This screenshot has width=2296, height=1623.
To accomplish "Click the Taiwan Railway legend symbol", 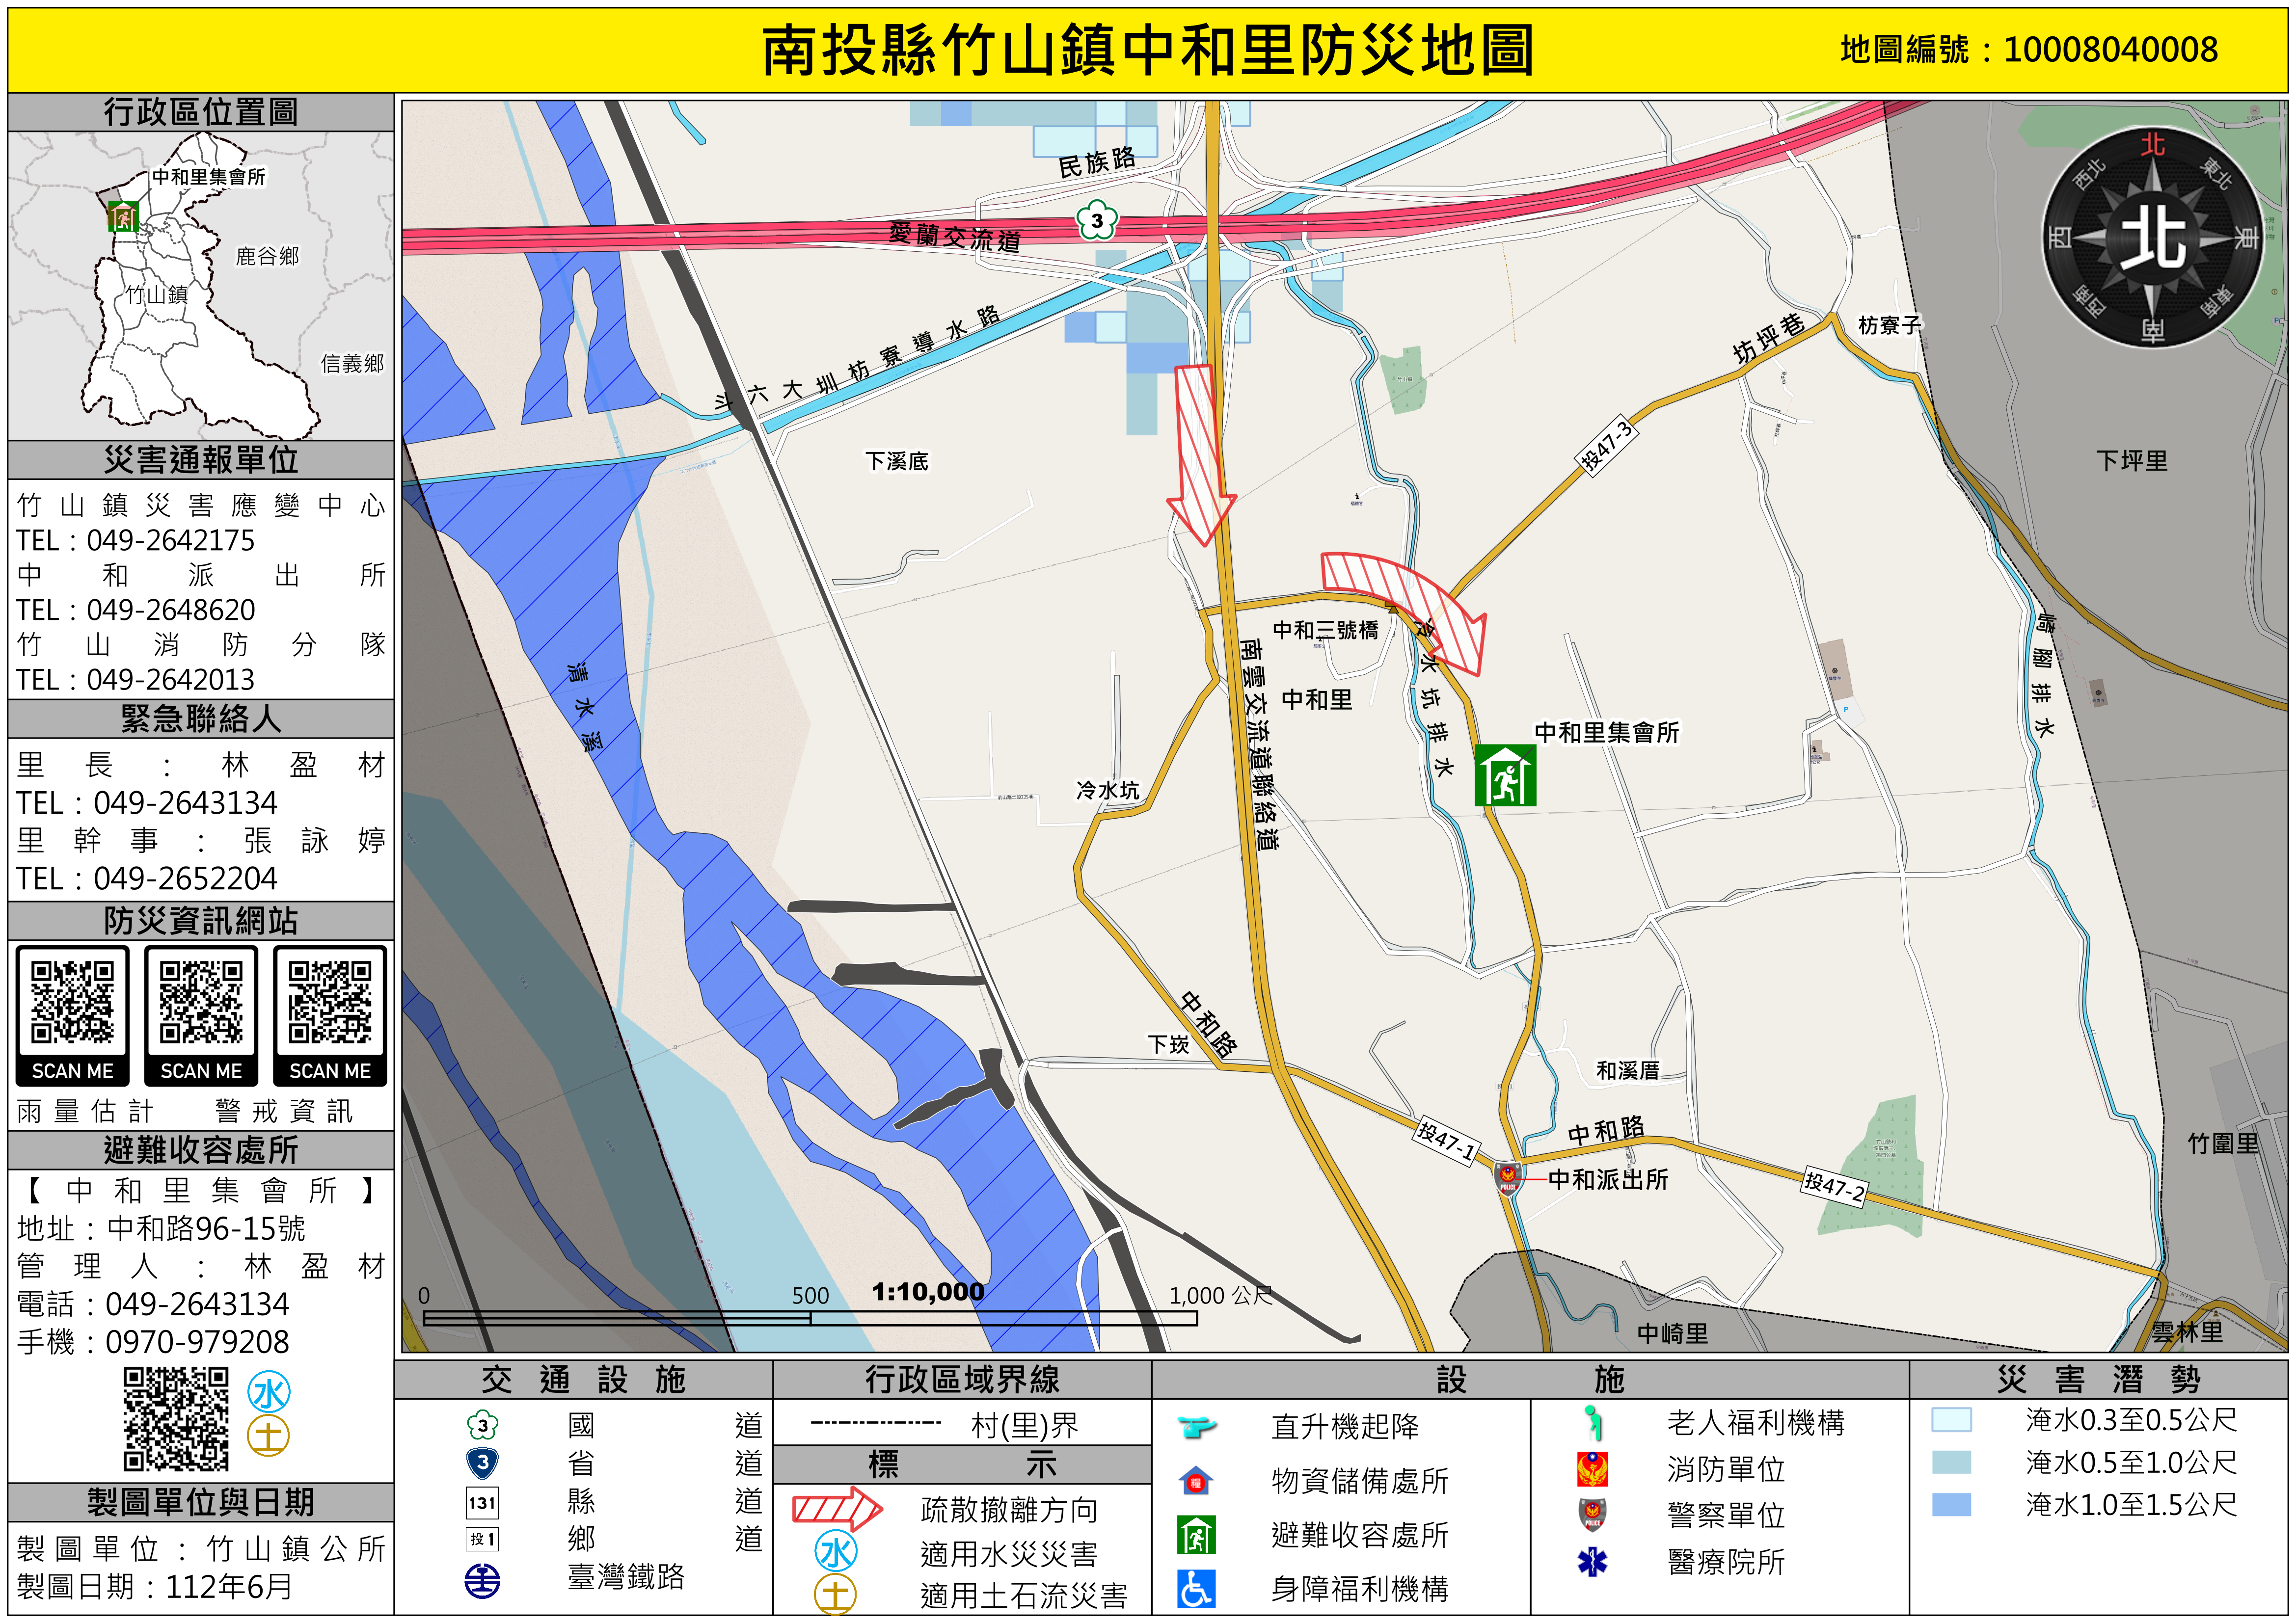I will pos(483,1581).
